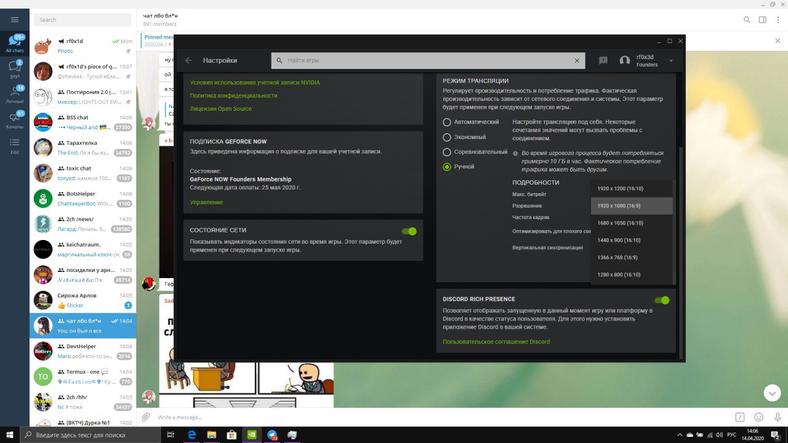Open File Explorer from taskbar

212,435
